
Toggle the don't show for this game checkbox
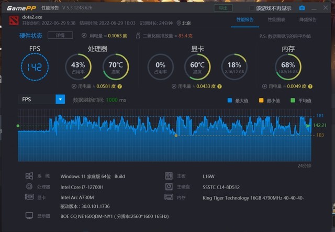coord(252,8)
